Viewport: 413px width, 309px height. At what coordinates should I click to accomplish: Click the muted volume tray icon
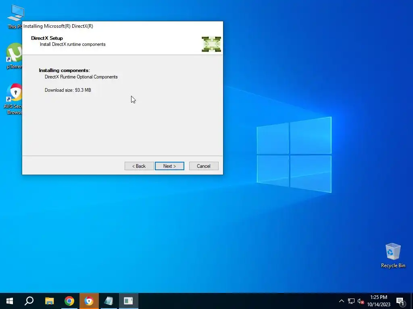pos(361,301)
